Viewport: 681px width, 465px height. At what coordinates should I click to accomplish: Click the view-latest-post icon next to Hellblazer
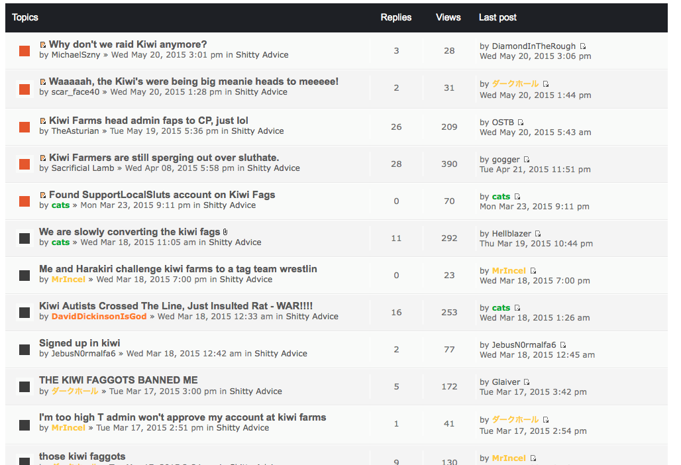pyautogui.click(x=538, y=234)
